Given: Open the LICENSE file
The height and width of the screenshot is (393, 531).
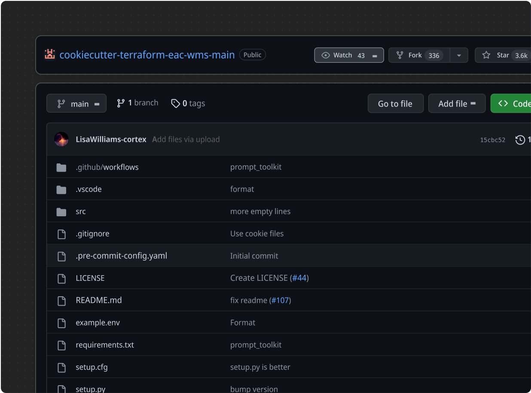Looking at the screenshot, I should click(x=90, y=278).
